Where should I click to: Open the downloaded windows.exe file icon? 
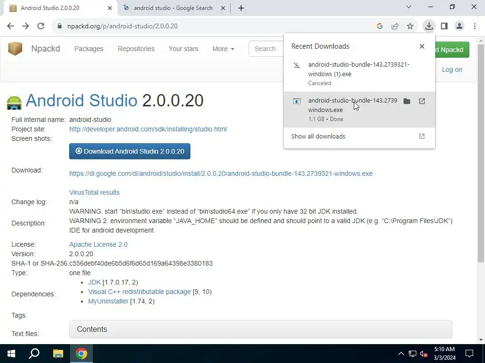click(x=422, y=101)
